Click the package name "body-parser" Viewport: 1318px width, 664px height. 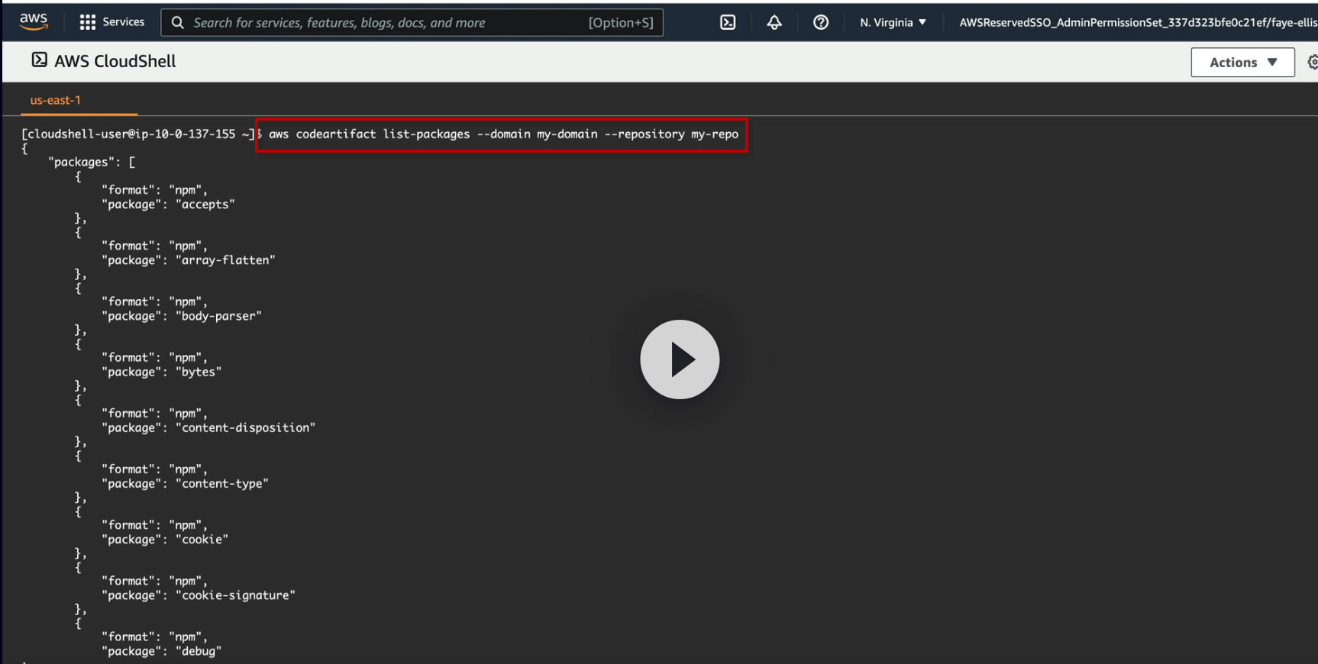coord(218,316)
